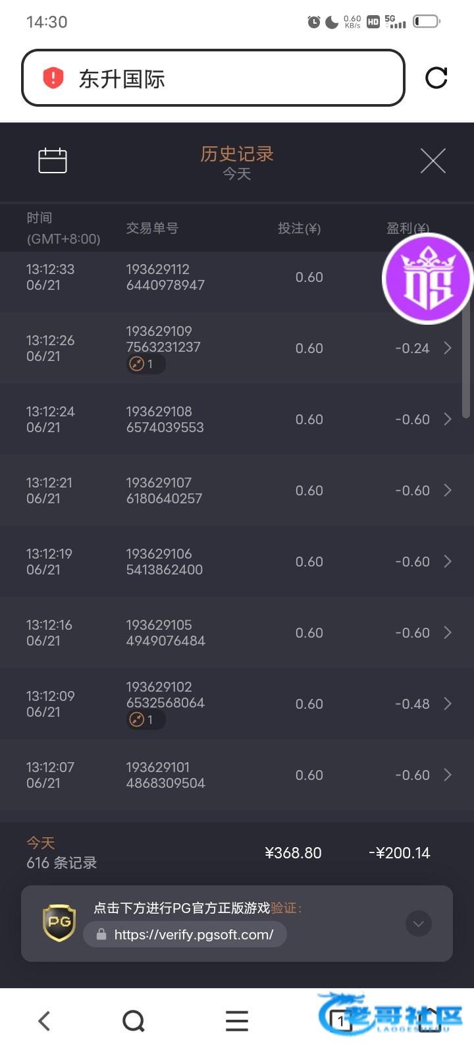
Task: Open the browser hamburger menu
Action: click(236, 1021)
